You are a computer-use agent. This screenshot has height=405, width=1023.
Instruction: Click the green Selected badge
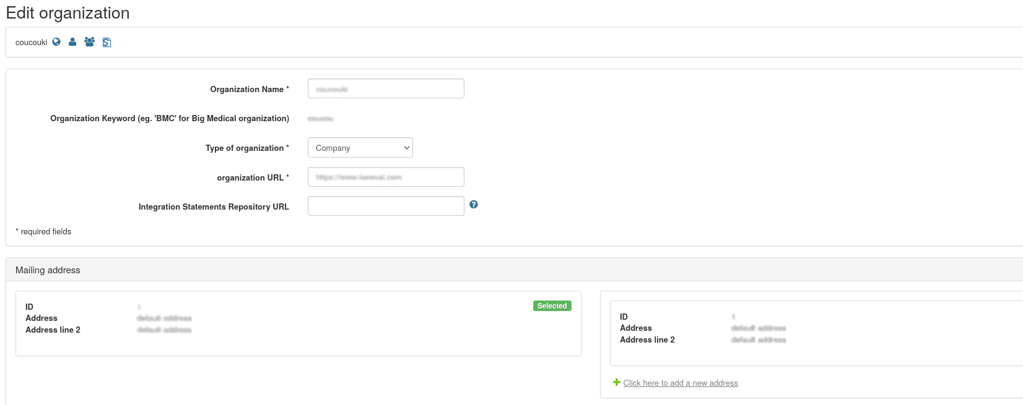[x=552, y=306]
